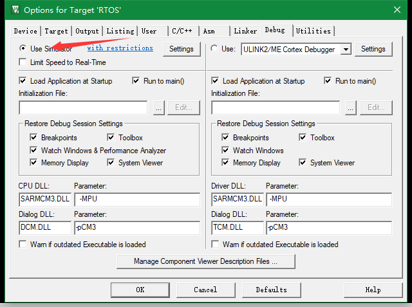Reset with the Defaults button
Image resolution: width=412 pixels, height=307 pixels.
272,290
